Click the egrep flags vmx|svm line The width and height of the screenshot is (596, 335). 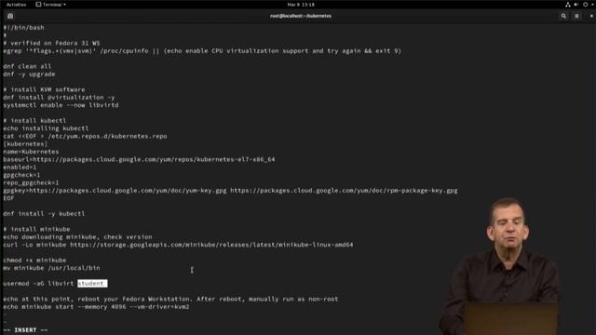pyautogui.click(x=202, y=51)
